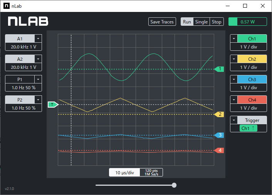Toggle the Ch1 channel on or off
The width and height of the screenshot is (272, 195).
coord(252,39)
